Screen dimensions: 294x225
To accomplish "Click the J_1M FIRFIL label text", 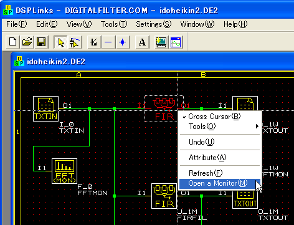I will (192, 215).
